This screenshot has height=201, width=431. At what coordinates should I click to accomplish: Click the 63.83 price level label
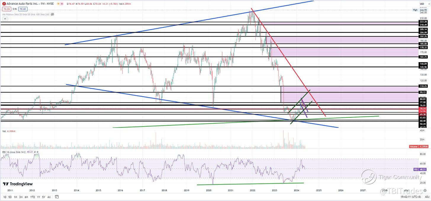pyautogui.click(x=423, y=118)
